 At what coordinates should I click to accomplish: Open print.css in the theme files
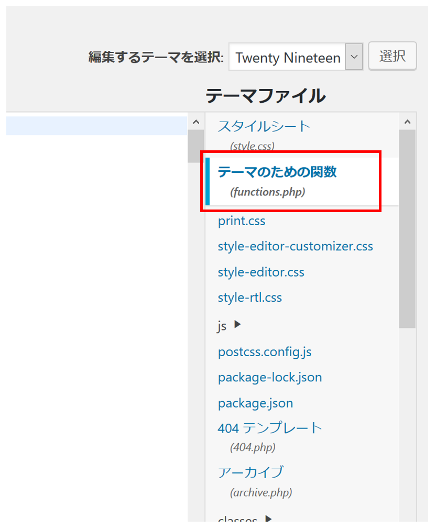(241, 221)
